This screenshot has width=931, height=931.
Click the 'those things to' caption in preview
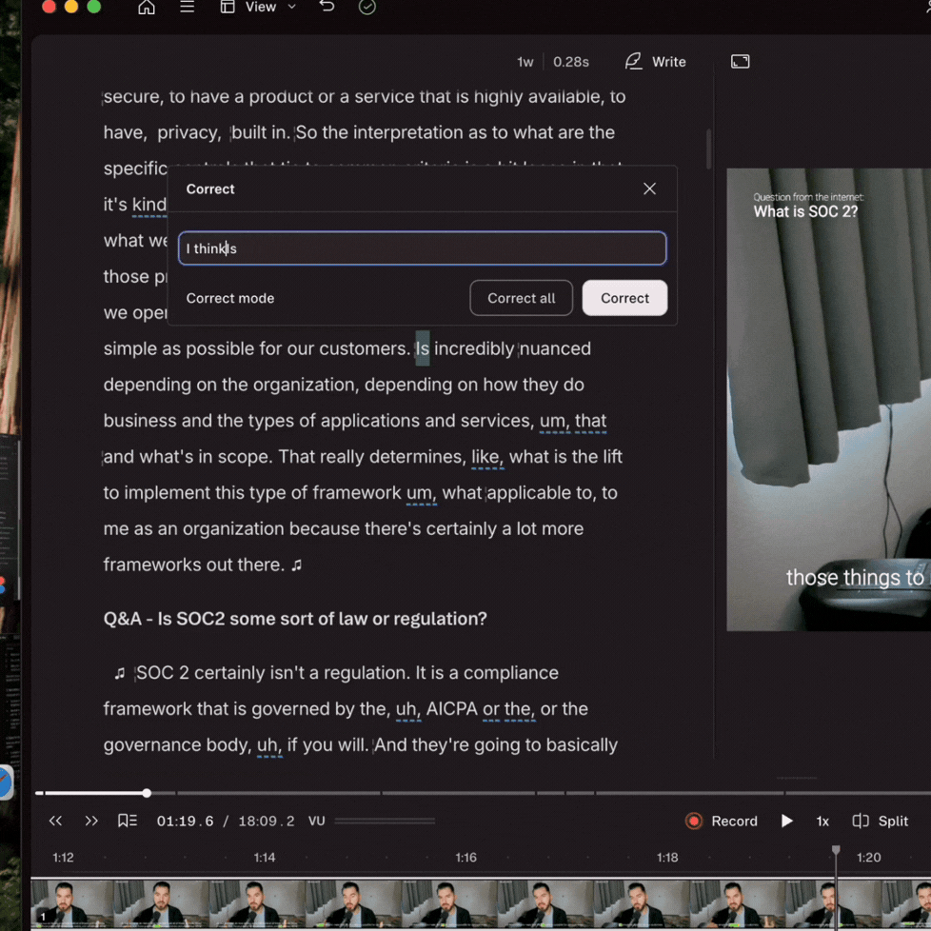click(855, 577)
